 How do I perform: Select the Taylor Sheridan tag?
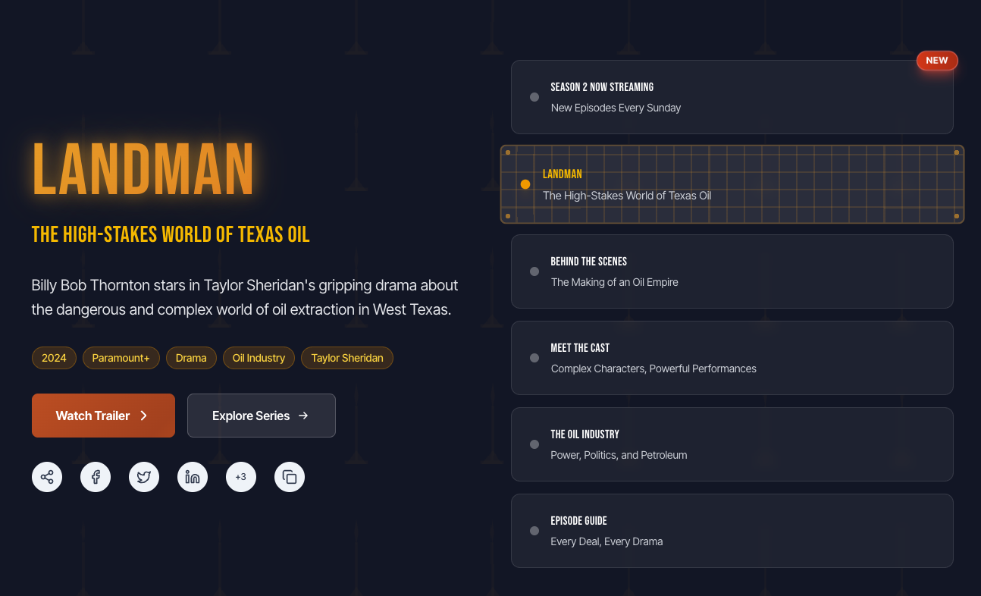[x=347, y=358]
